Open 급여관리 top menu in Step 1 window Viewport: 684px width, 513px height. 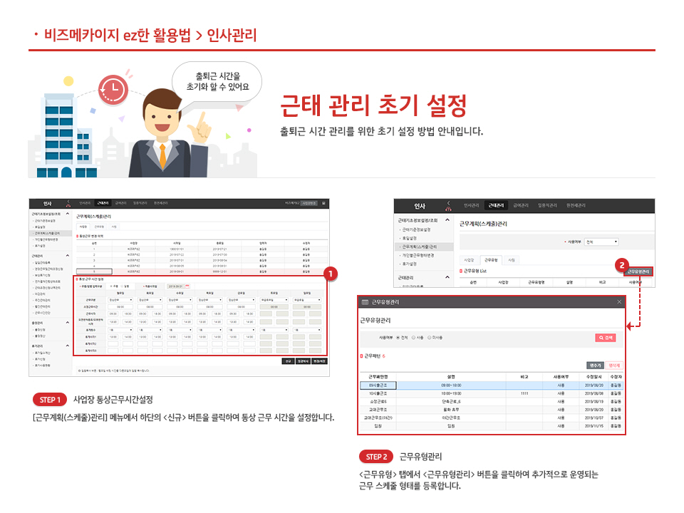pyautogui.click(x=121, y=203)
